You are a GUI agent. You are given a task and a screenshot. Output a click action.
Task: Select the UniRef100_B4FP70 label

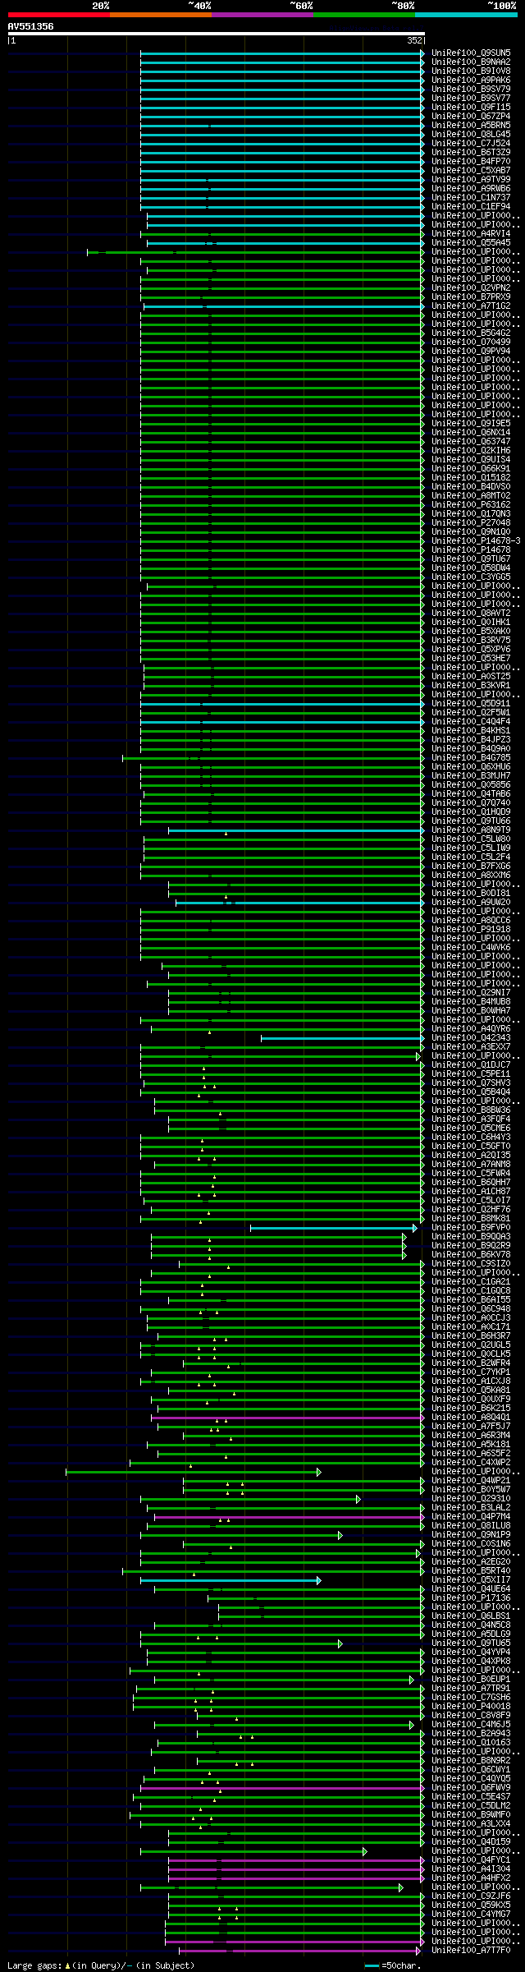coord(471,162)
